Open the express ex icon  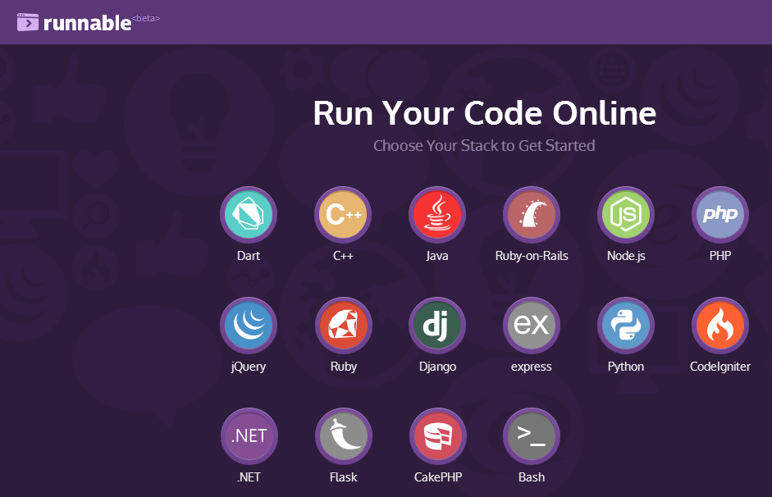[532, 326]
